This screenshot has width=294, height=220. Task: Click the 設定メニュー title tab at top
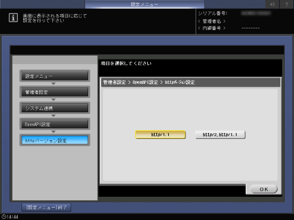click(x=144, y=4)
